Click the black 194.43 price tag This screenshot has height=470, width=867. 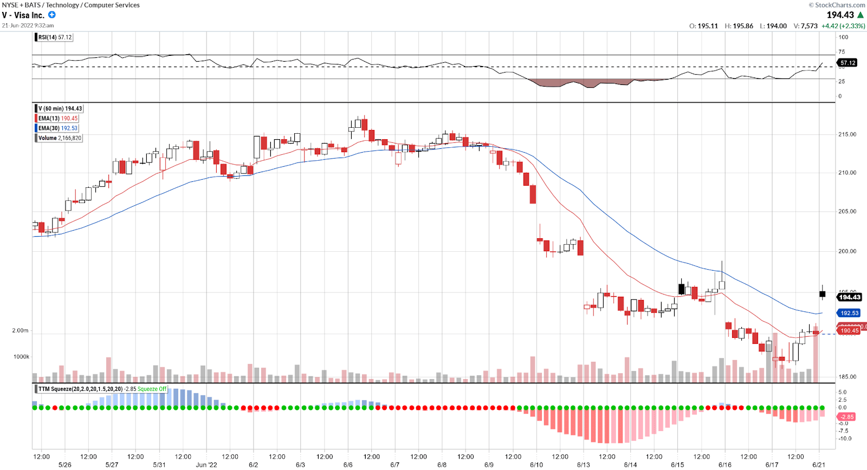click(x=849, y=297)
